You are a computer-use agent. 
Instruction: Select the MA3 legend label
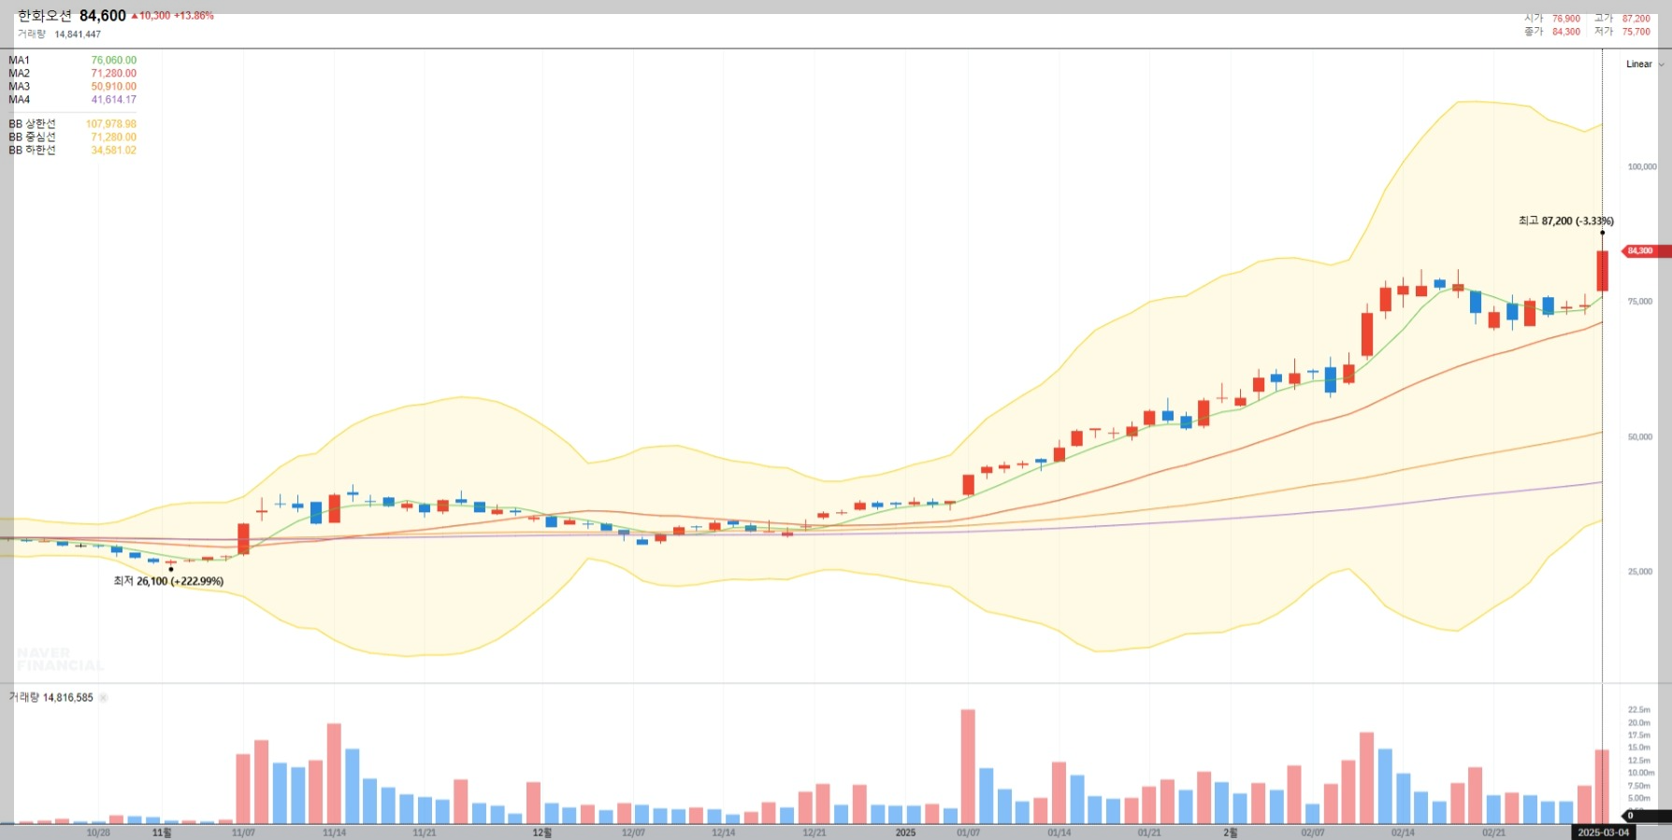[19, 87]
